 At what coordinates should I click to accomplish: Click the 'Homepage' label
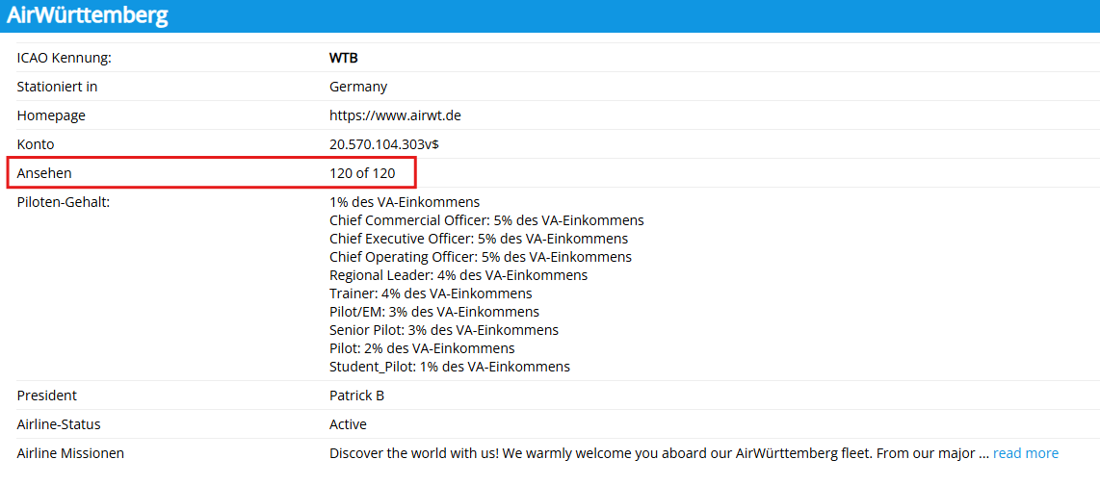[x=51, y=115]
